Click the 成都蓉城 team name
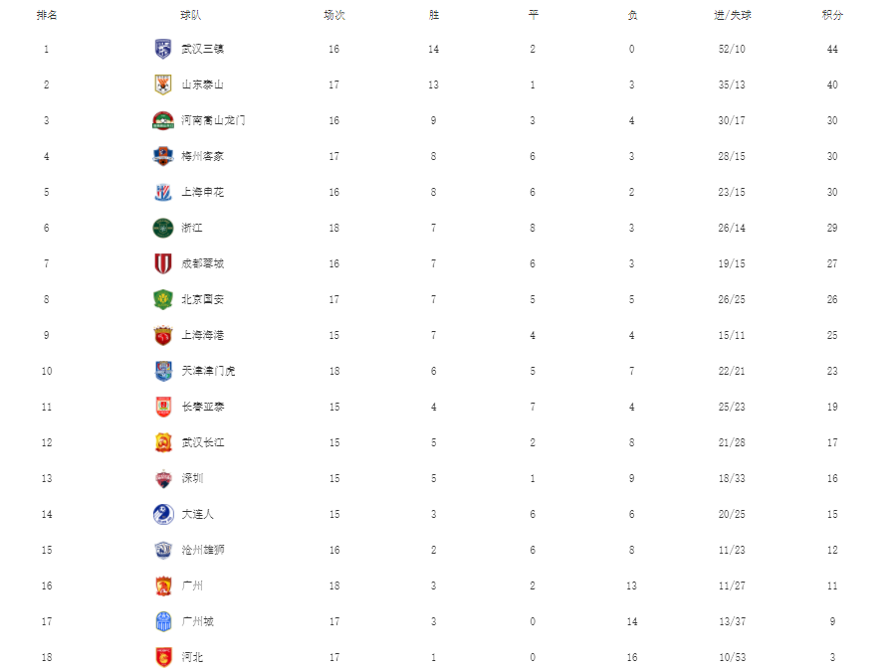882x669 pixels. pos(203,263)
